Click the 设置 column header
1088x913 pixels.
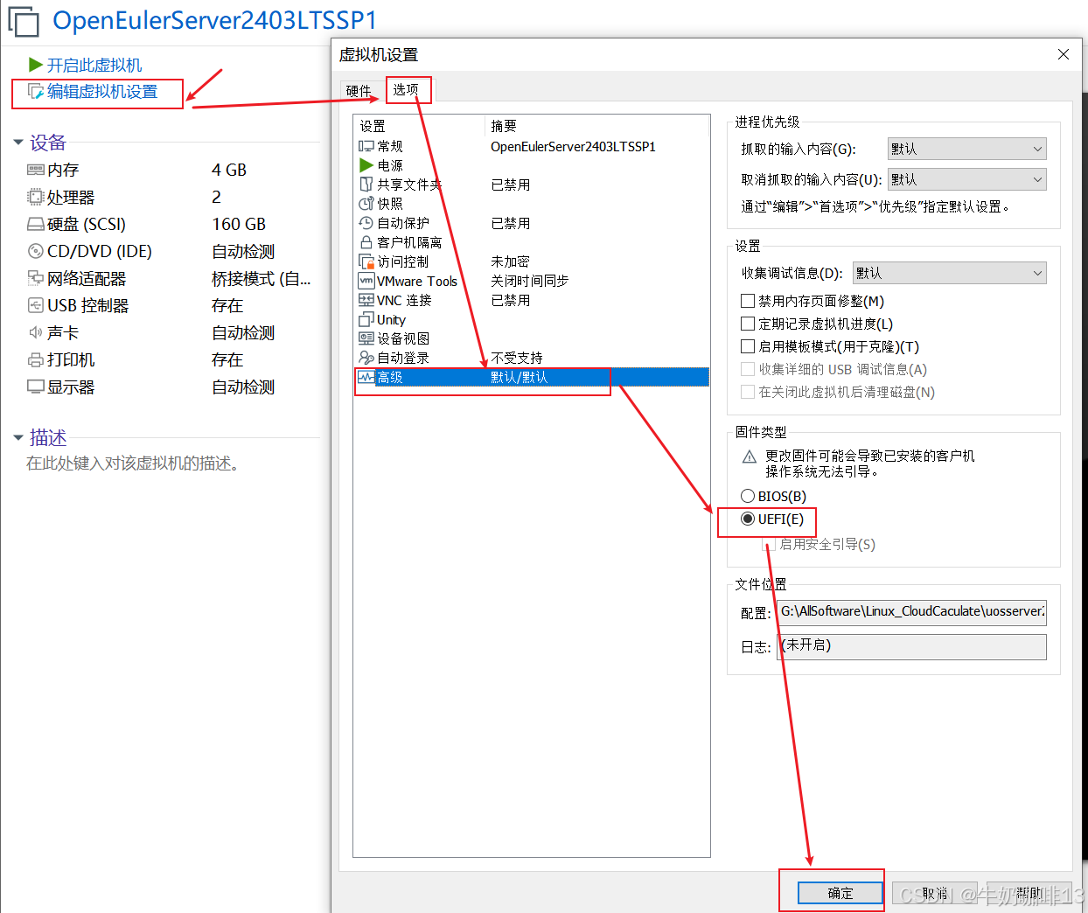[373, 126]
